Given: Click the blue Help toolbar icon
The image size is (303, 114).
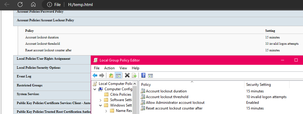Looking at the screenshot, I should click(143, 75).
